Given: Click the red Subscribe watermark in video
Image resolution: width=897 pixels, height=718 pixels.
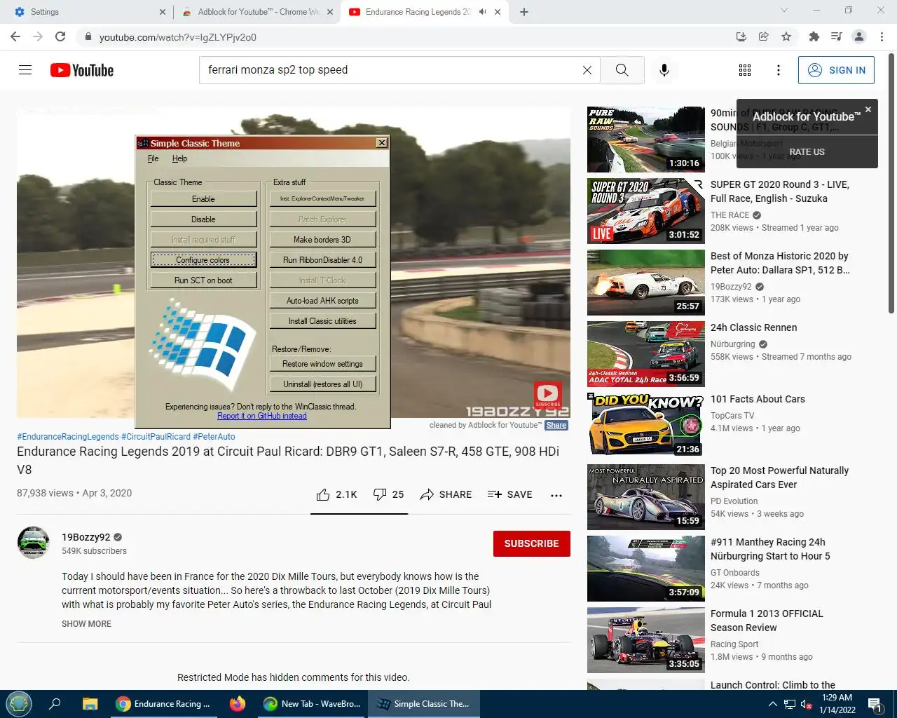Looking at the screenshot, I should pyautogui.click(x=547, y=395).
